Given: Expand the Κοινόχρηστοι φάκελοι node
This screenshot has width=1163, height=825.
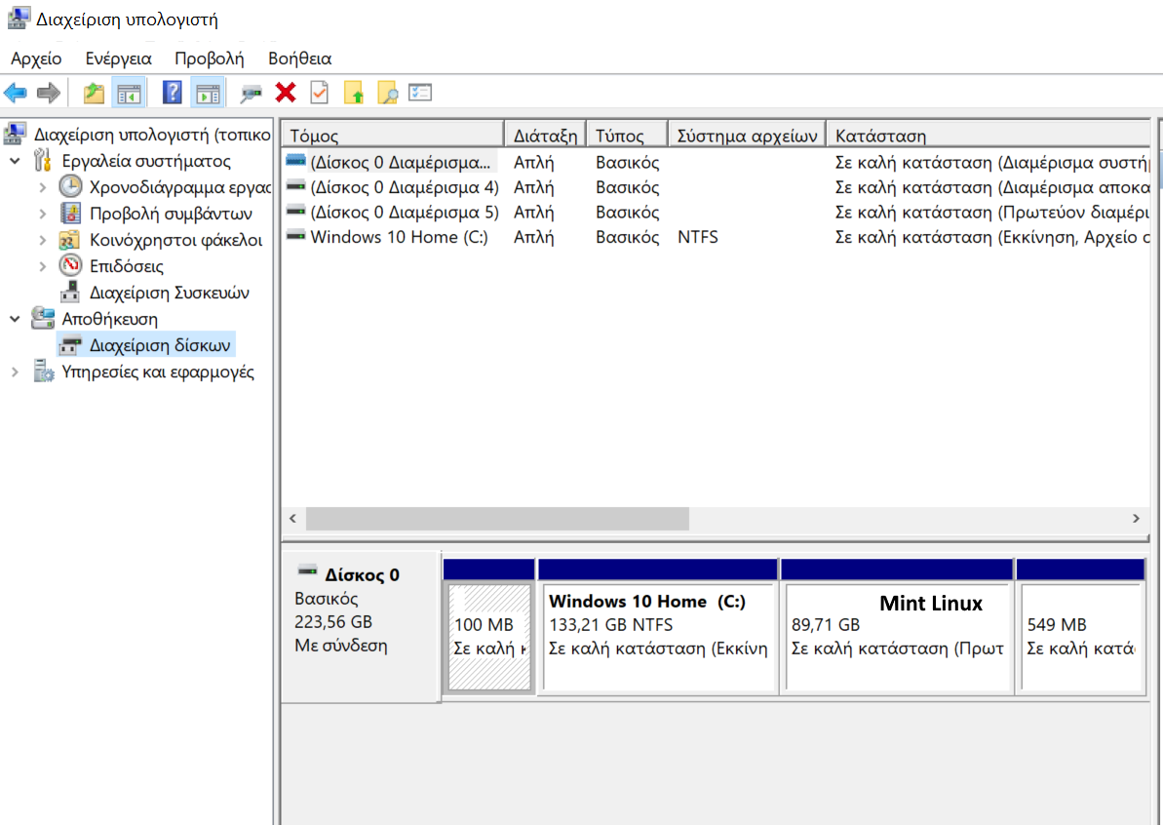Looking at the screenshot, I should click(42, 240).
